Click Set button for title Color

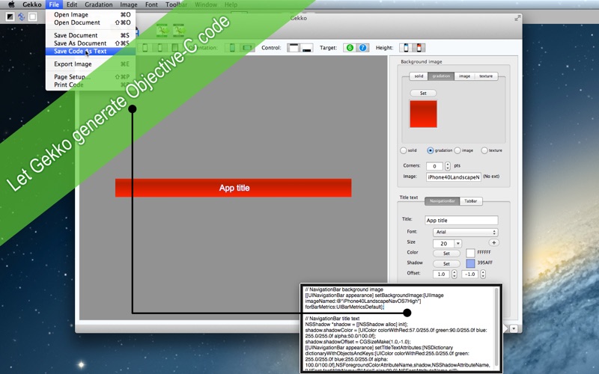[446, 254]
